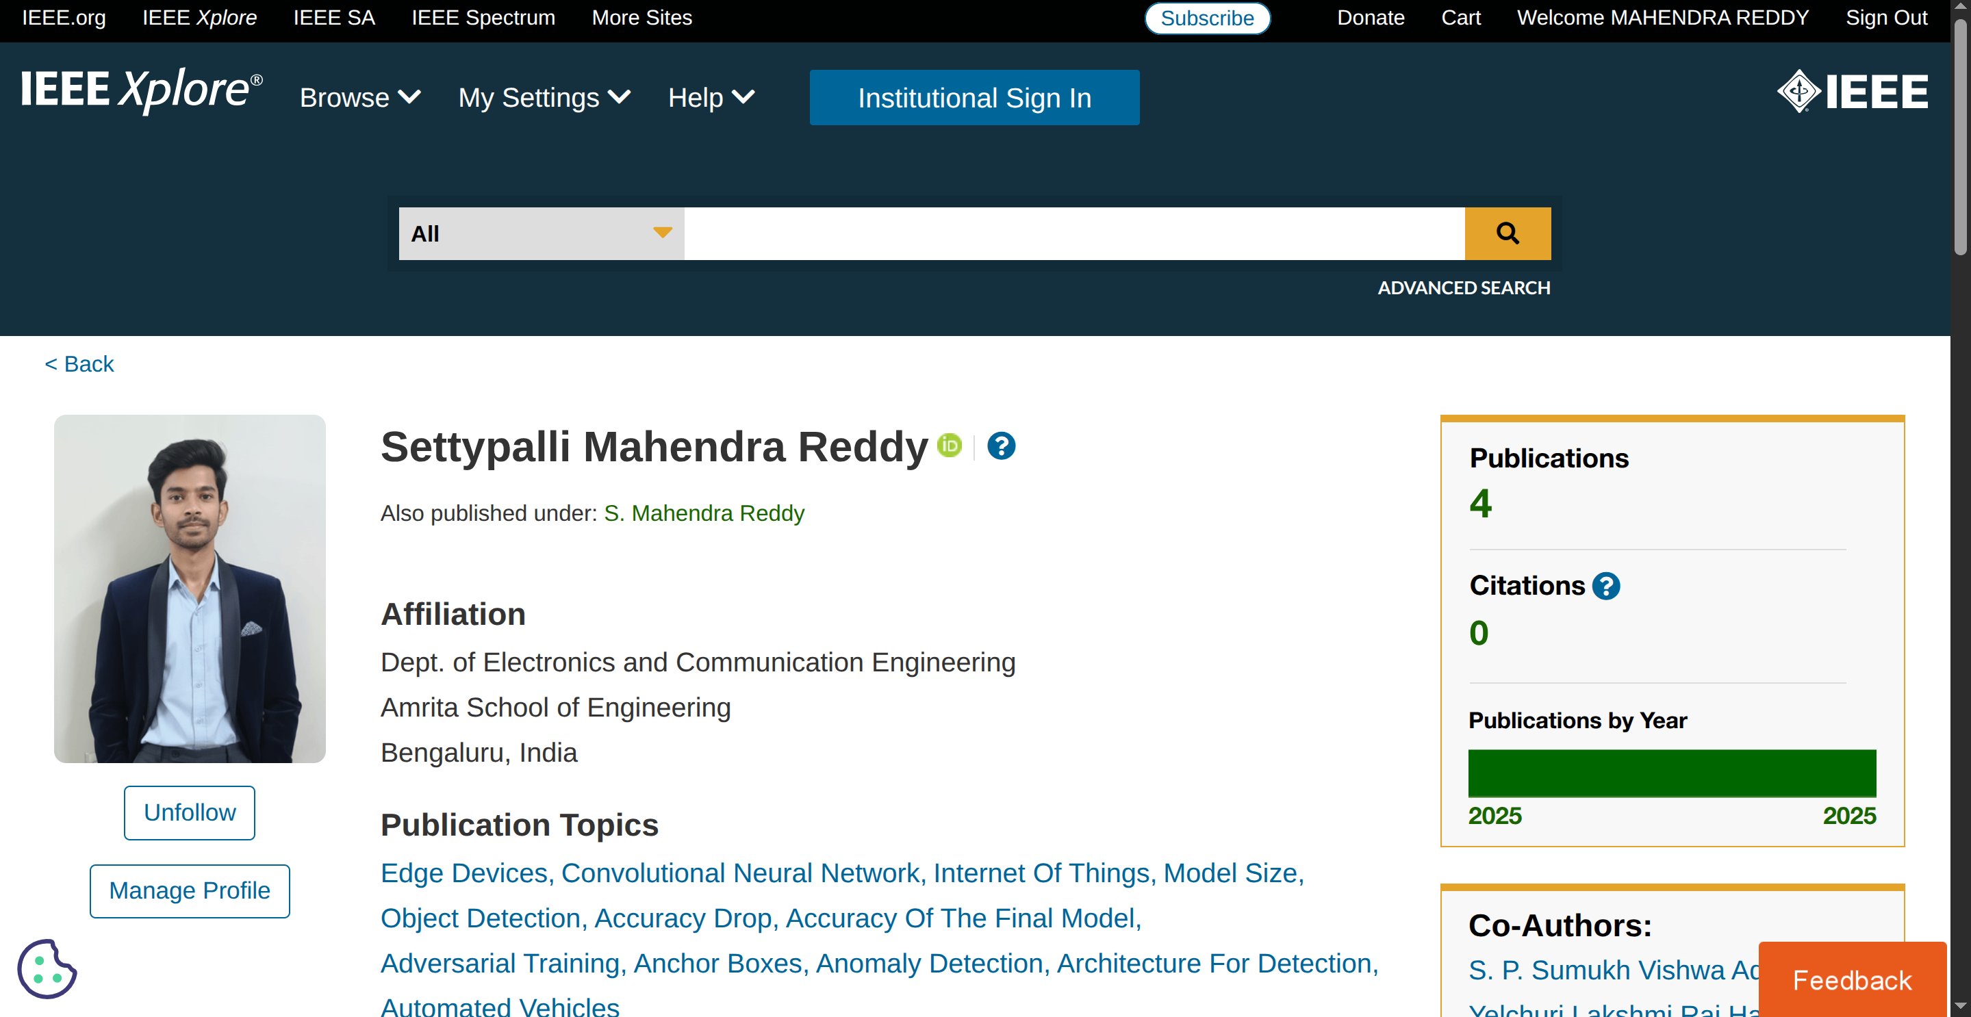The width and height of the screenshot is (1971, 1017).
Task: Click the Citations help question mark icon
Action: (x=1605, y=587)
